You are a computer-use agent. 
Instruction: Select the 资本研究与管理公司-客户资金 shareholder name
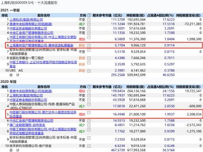click(x=31, y=146)
